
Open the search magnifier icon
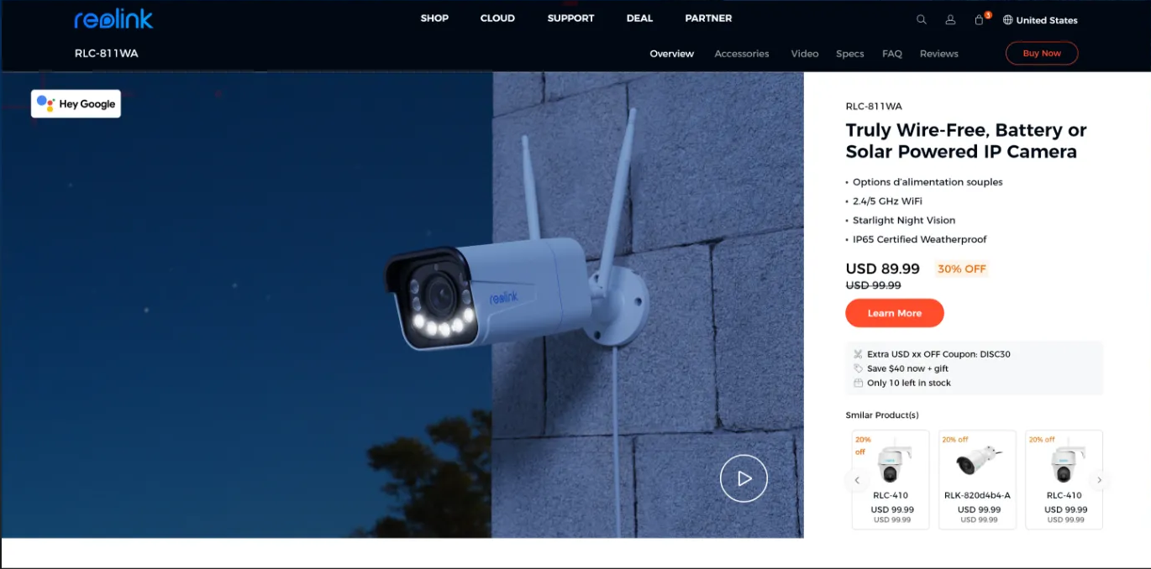coord(922,20)
